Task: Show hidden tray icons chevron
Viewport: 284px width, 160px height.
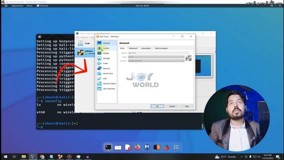Action: (x=241, y=156)
